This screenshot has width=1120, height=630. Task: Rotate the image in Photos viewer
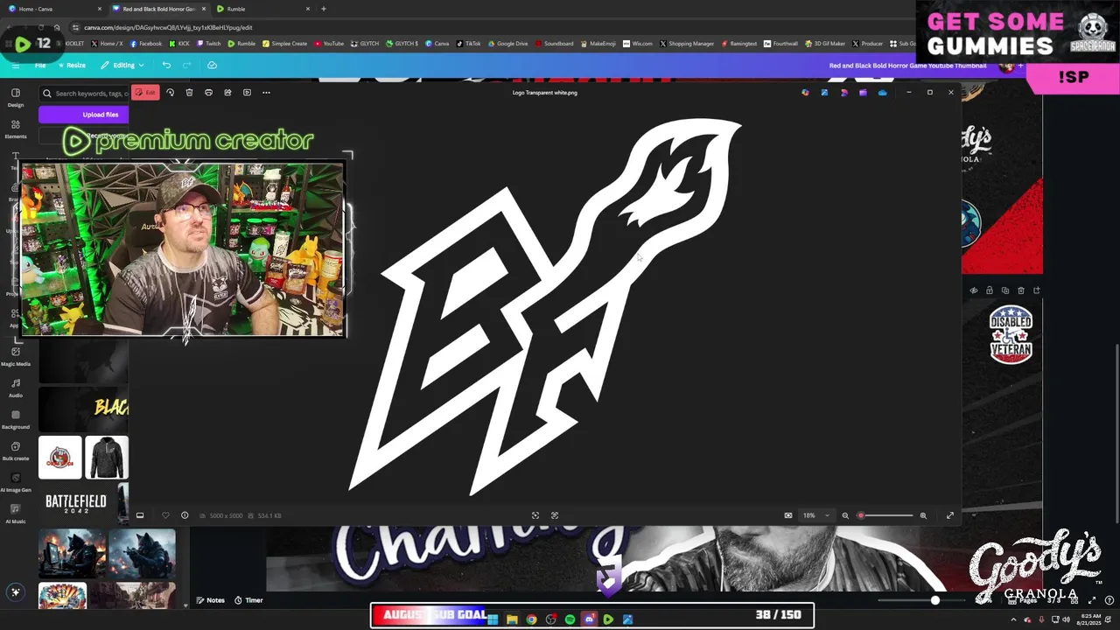click(x=170, y=92)
